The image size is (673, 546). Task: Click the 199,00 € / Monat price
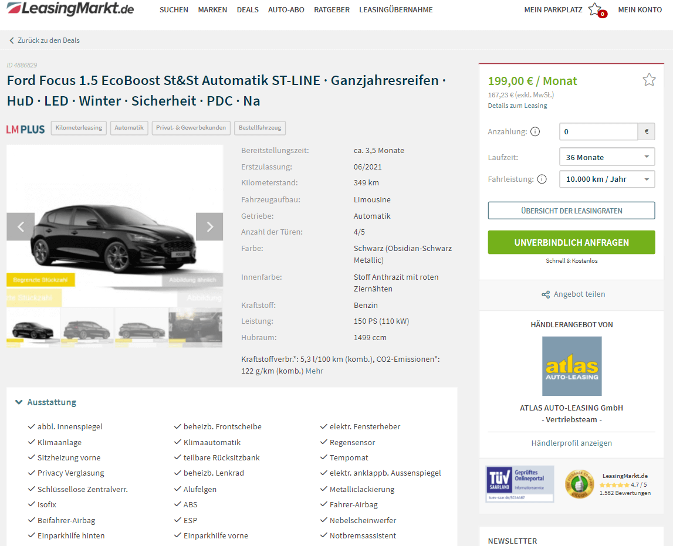tap(532, 81)
